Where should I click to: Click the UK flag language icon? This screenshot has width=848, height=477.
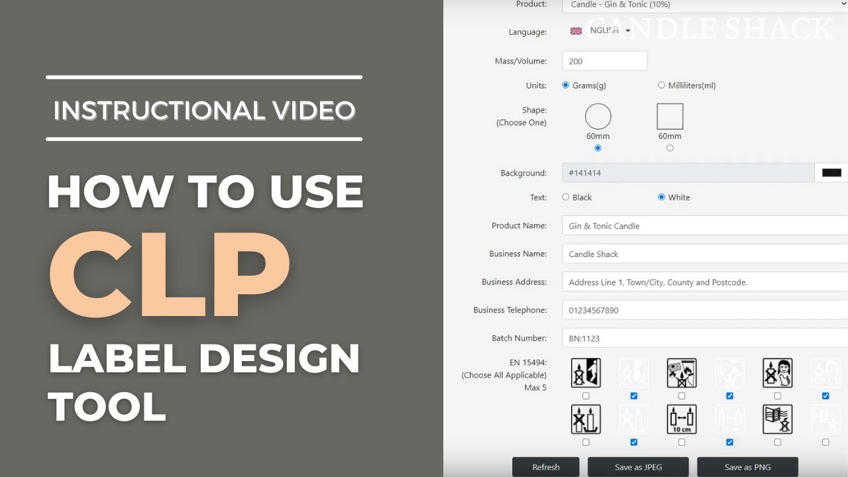(x=576, y=31)
